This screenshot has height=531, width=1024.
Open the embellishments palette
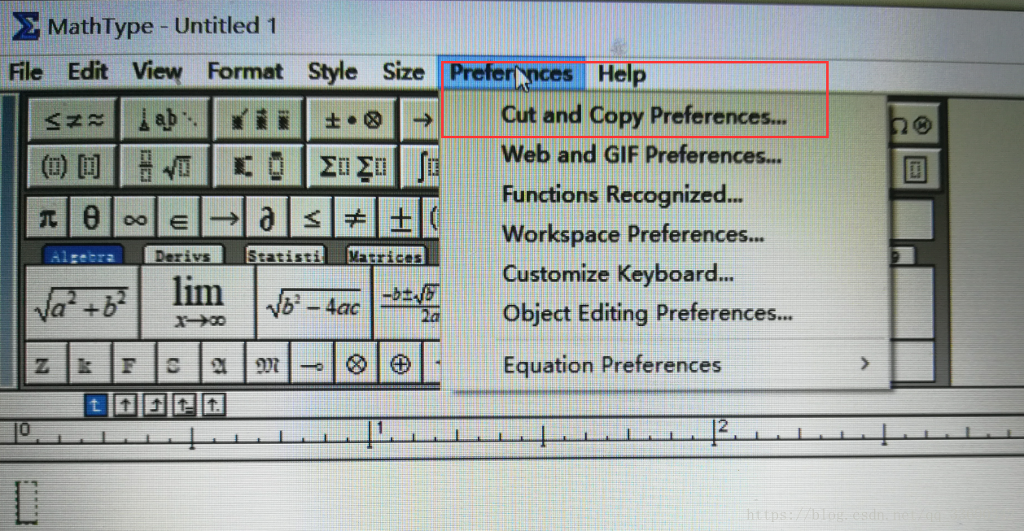tap(259, 120)
